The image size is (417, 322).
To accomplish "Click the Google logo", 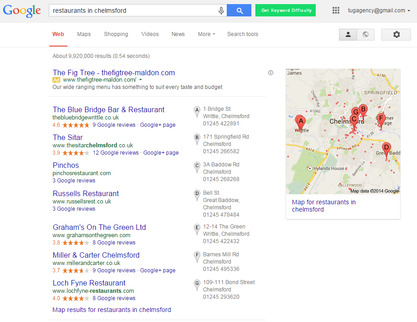I will (22, 10).
